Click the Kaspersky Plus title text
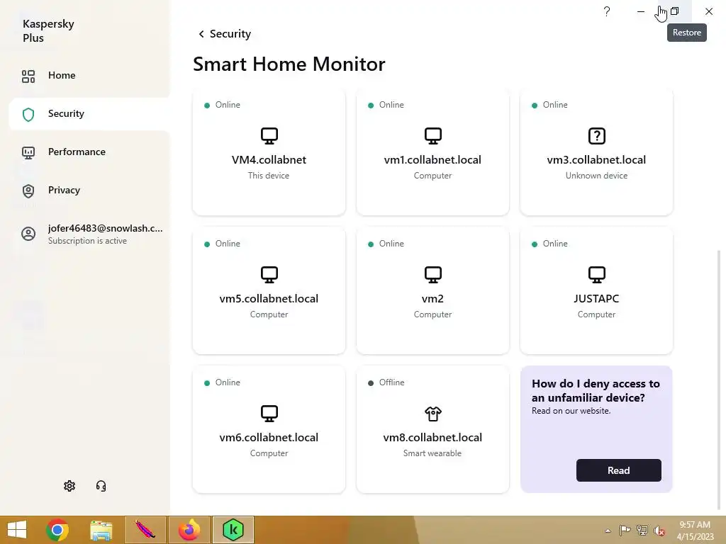This screenshot has width=726, height=544. [49, 30]
